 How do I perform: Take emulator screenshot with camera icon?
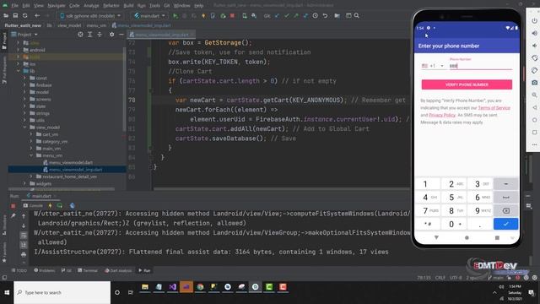click(534, 83)
